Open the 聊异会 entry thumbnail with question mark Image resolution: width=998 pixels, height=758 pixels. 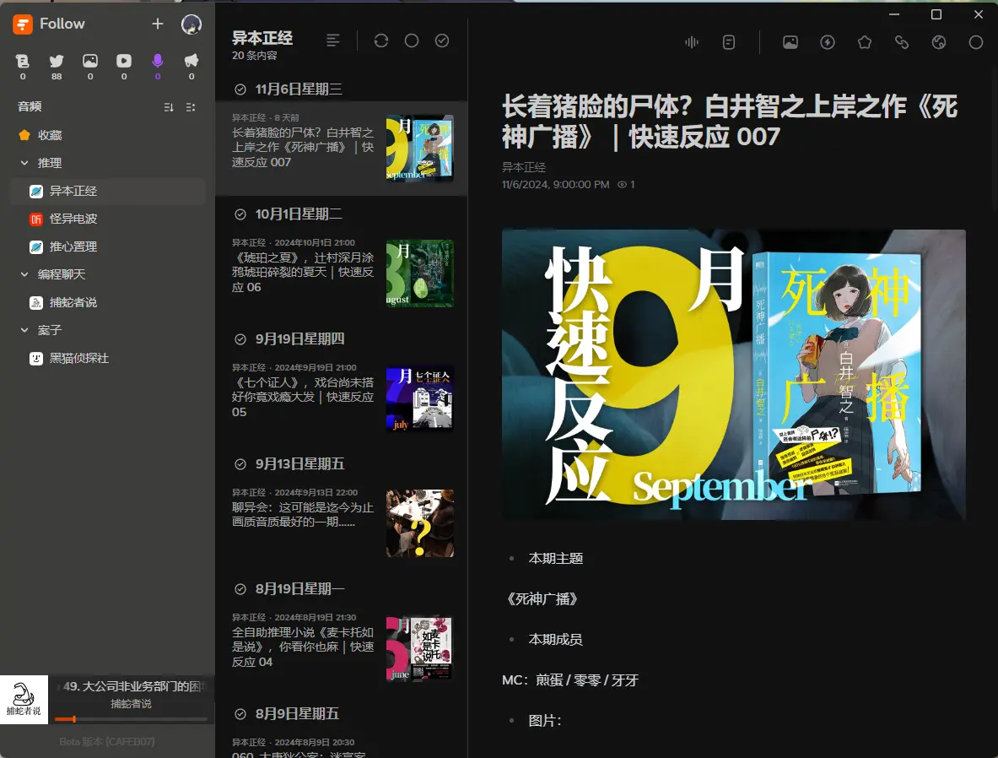click(420, 523)
